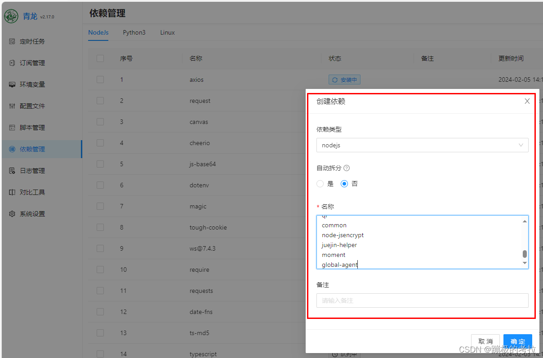Image resolution: width=543 pixels, height=358 pixels.
Task: Tick the checkbox for the canvas row
Action: pos(100,122)
